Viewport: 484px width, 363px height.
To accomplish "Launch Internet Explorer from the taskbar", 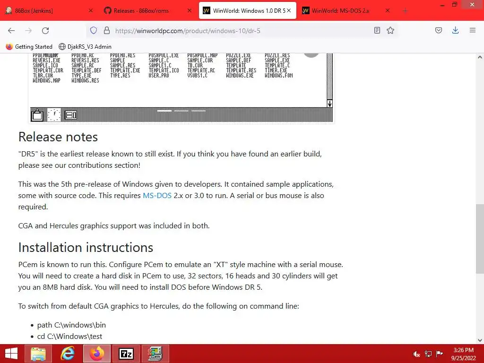I will [68, 354].
